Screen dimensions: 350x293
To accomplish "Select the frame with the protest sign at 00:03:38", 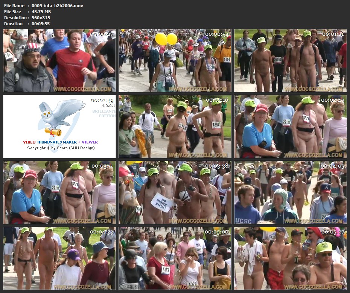I will (175, 192).
